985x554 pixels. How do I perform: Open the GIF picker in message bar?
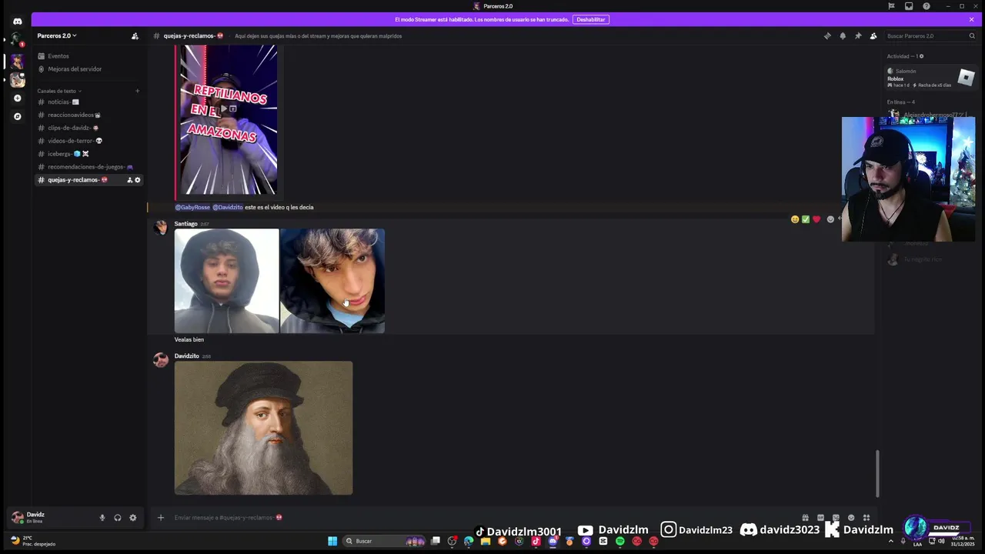coord(820,518)
